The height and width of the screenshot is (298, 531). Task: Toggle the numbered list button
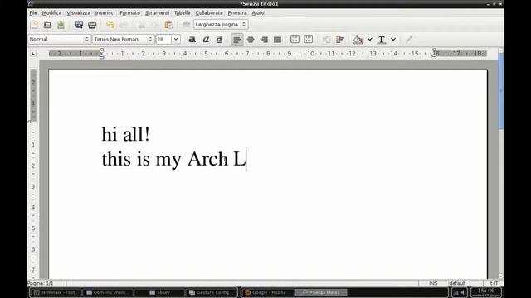point(295,39)
